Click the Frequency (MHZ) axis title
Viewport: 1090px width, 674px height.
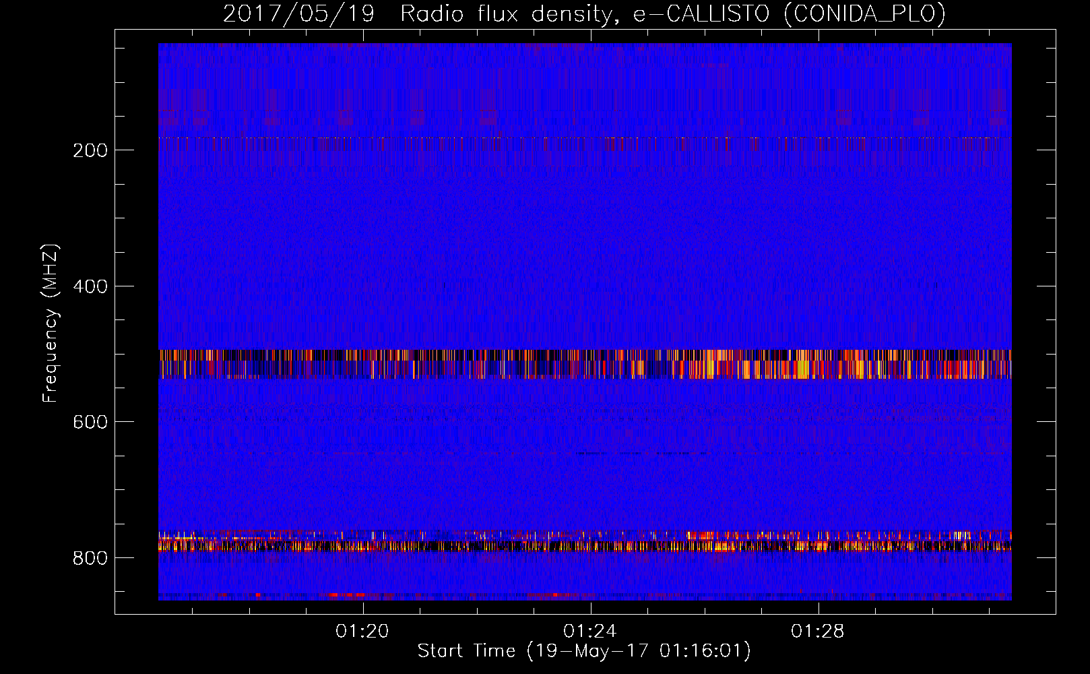[x=51, y=323]
